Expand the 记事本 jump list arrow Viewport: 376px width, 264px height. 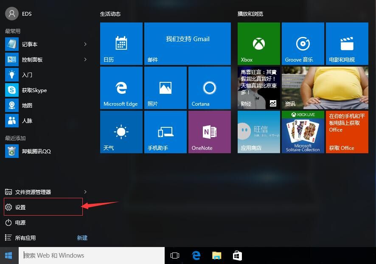point(85,44)
